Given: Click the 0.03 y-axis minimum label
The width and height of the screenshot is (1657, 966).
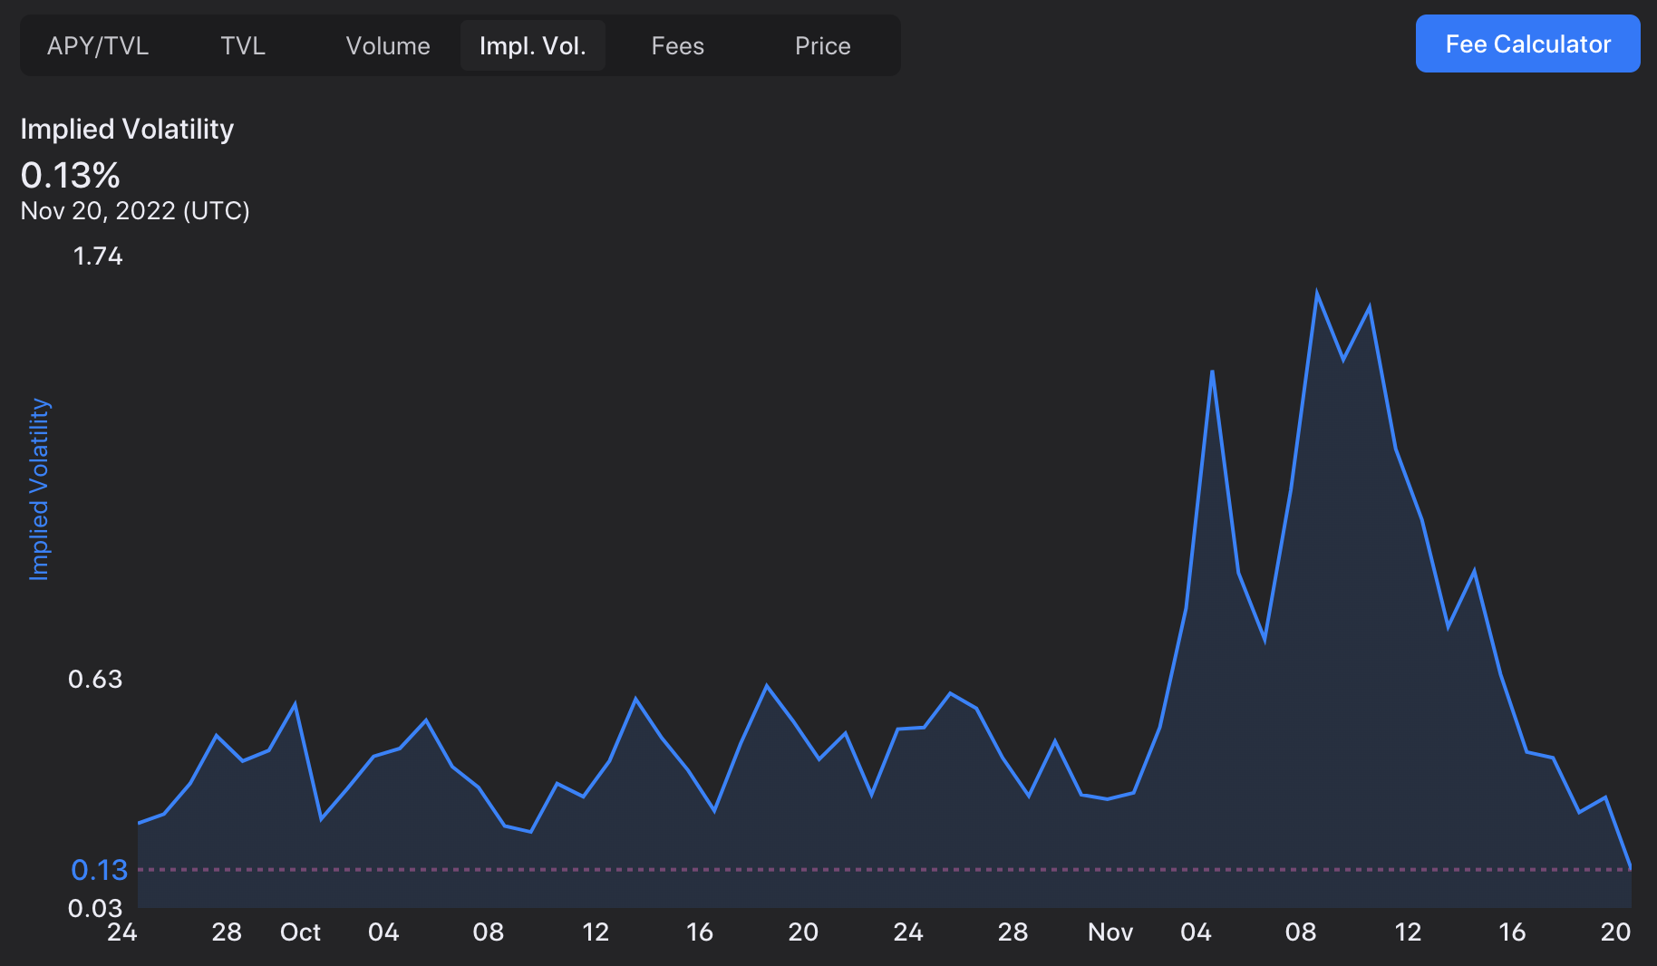Looking at the screenshot, I should point(95,907).
